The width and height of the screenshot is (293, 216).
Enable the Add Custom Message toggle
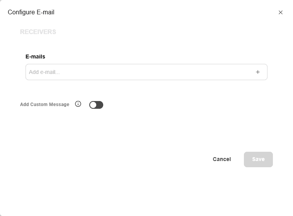pyautogui.click(x=96, y=105)
